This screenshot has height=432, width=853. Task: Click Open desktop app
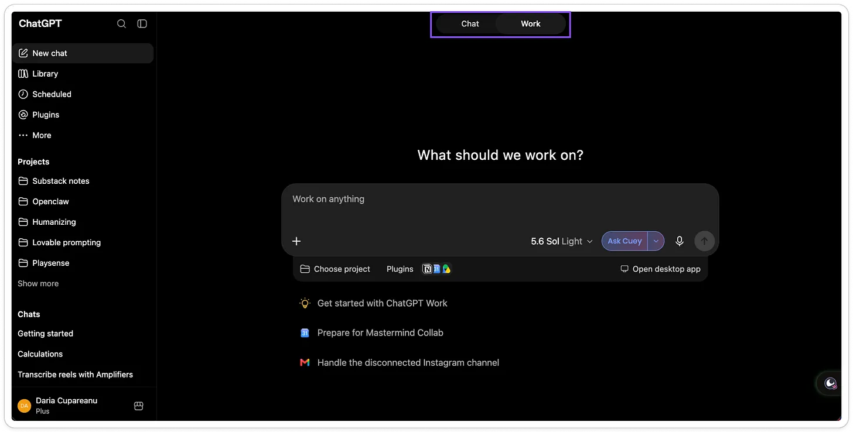pyautogui.click(x=660, y=269)
